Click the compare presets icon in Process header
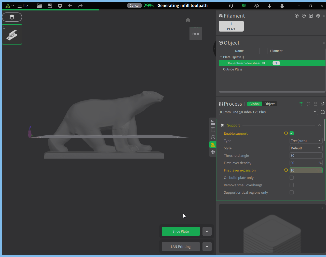Viewport: 326px width, 257px height. pyautogui.click(x=301, y=104)
